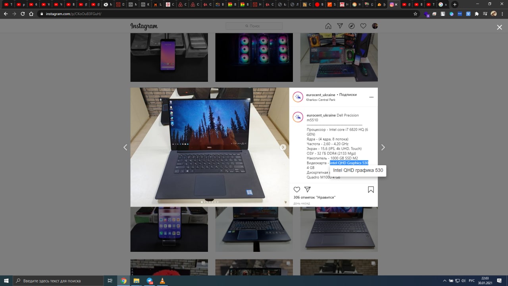Open Chrome's Extensions puzzle-piece menu
The height and width of the screenshot is (286, 508).
coord(477,14)
